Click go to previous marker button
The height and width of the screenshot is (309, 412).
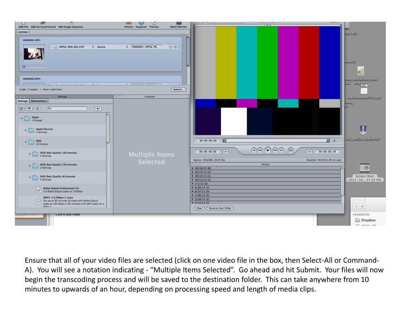point(253,150)
